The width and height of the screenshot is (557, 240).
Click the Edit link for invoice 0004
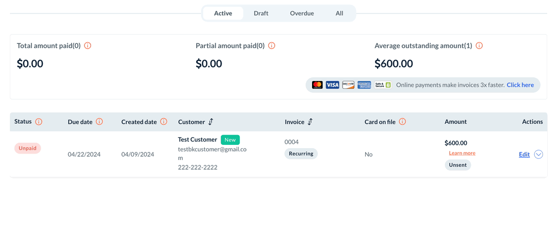click(524, 155)
